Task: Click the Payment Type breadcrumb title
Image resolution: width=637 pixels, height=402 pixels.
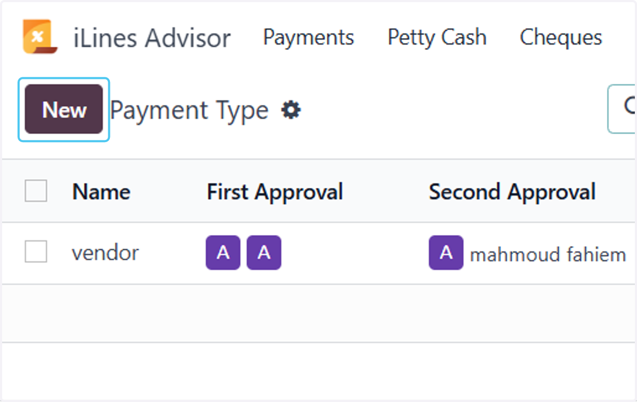Action: click(x=190, y=110)
